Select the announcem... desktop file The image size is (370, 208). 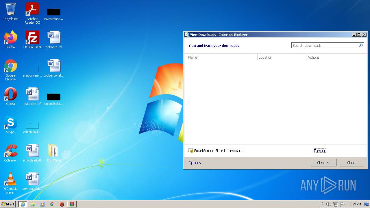click(32, 71)
